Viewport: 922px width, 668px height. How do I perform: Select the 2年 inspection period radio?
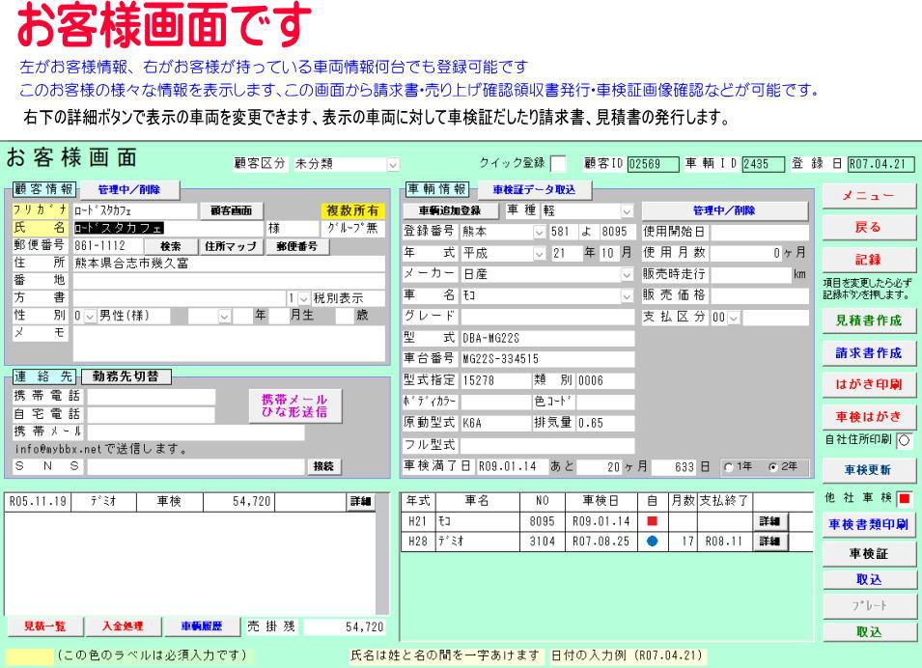[771, 467]
